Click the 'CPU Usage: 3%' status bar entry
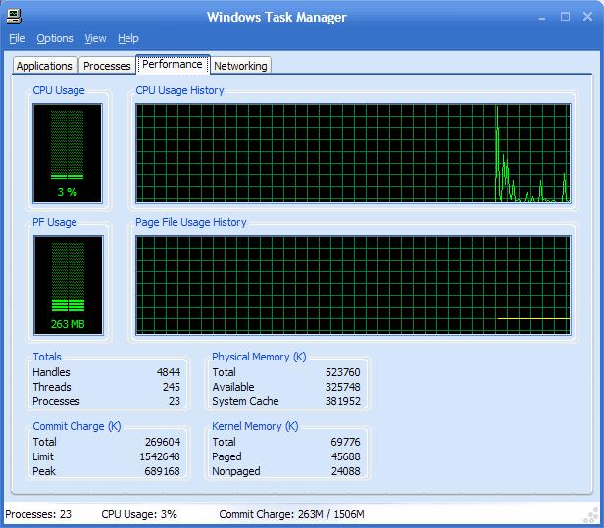The image size is (604, 528). tap(139, 514)
